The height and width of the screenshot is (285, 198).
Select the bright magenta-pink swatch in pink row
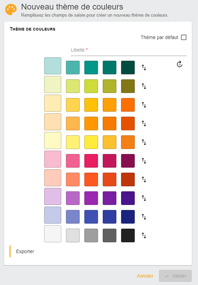[91, 161]
